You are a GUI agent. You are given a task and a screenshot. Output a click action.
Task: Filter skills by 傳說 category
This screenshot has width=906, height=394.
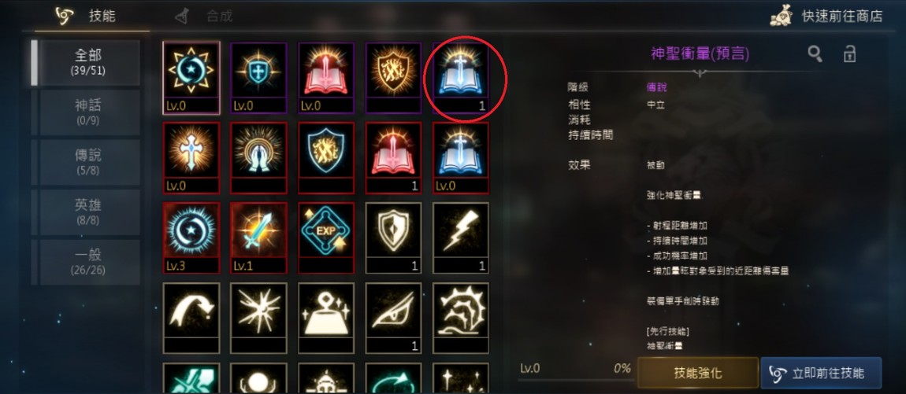[x=90, y=162]
